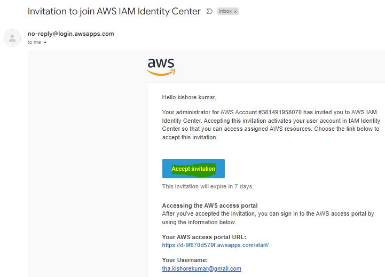Click the "Your Username:" label
Screen dimensions: 385x277
click(184, 260)
